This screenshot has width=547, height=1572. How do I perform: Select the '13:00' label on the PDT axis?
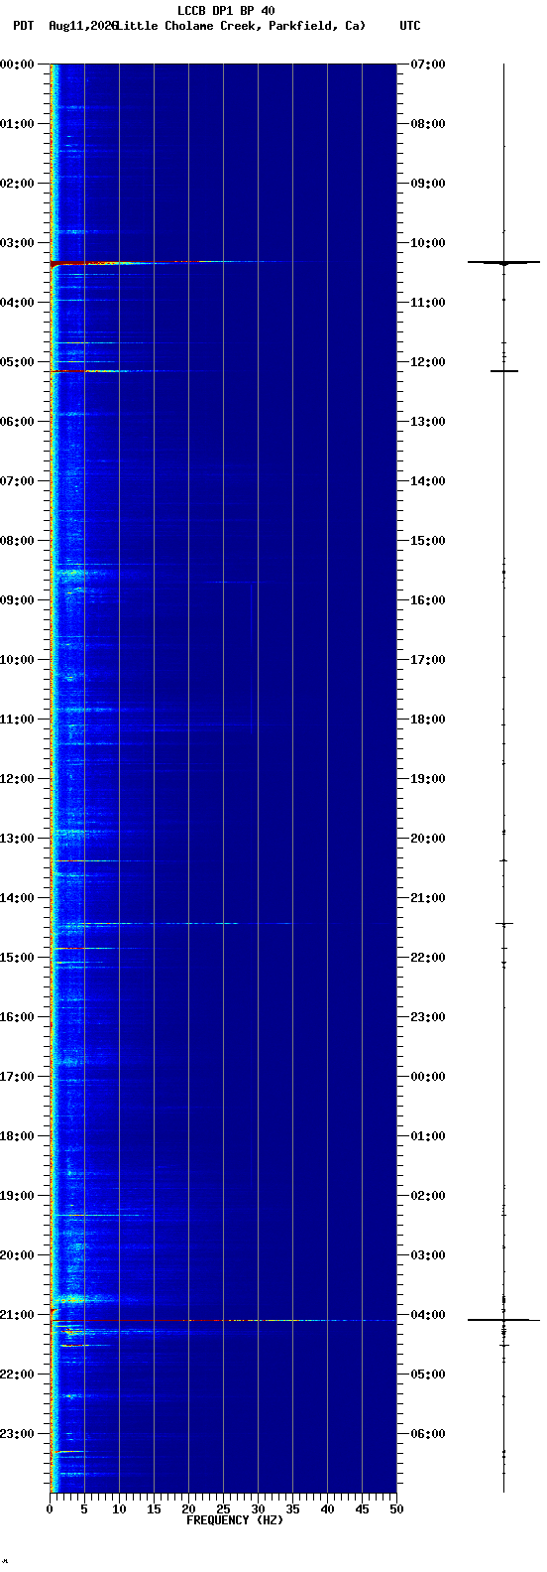(x=17, y=839)
